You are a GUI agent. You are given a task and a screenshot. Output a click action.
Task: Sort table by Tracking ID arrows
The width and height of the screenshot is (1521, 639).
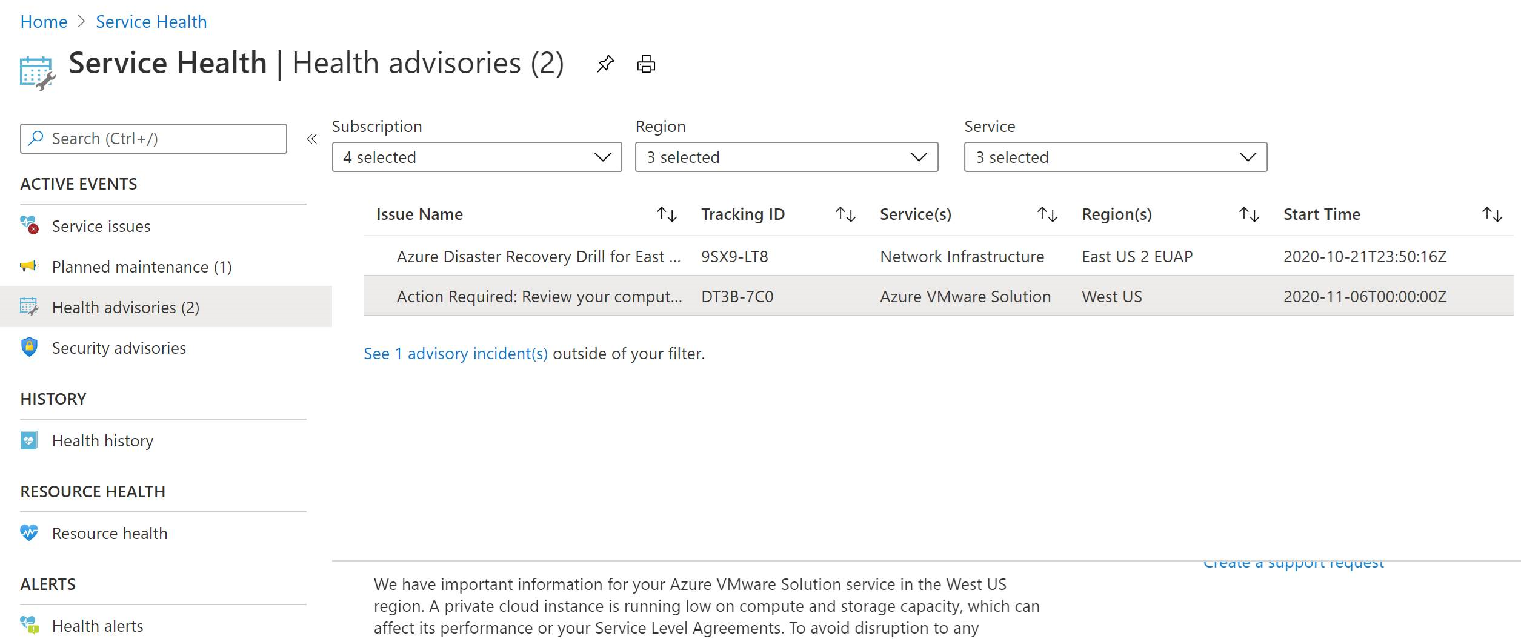pos(845,214)
